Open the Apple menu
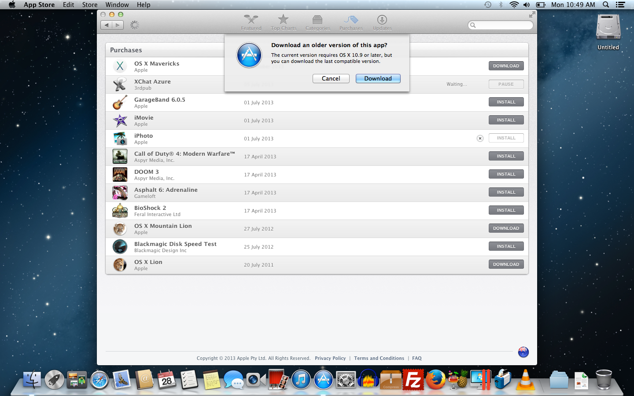 pyautogui.click(x=12, y=5)
